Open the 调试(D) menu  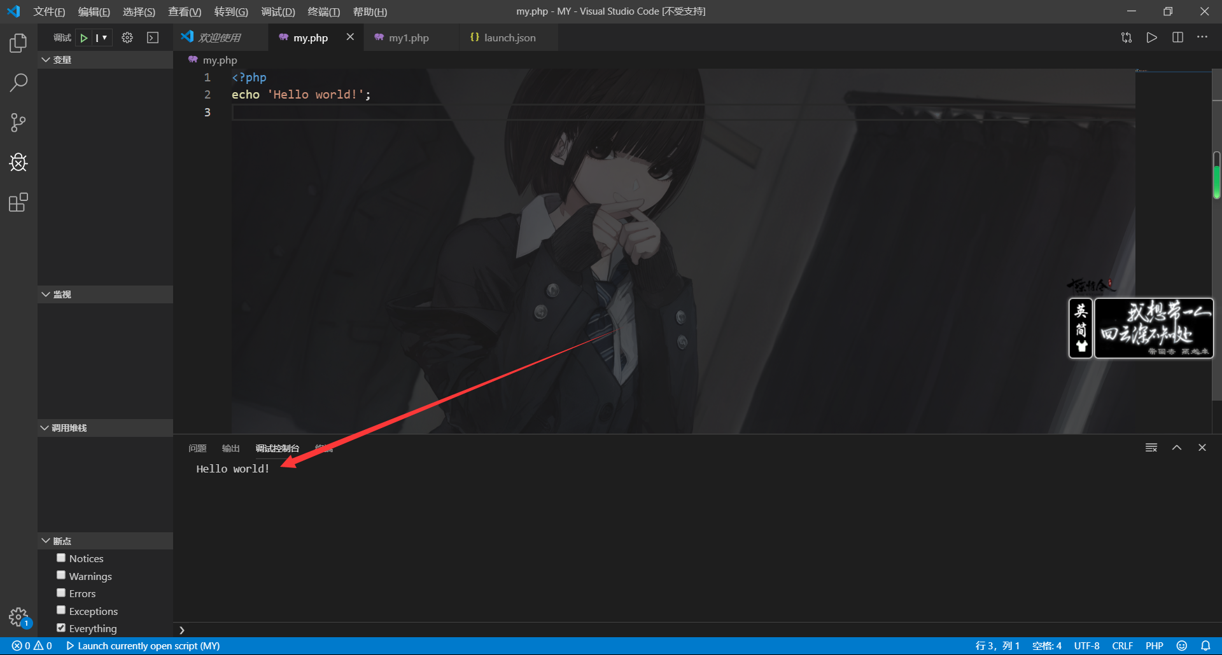(x=278, y=11)
